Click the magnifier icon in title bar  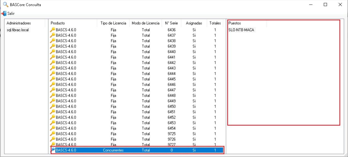[x=5, y=5]
